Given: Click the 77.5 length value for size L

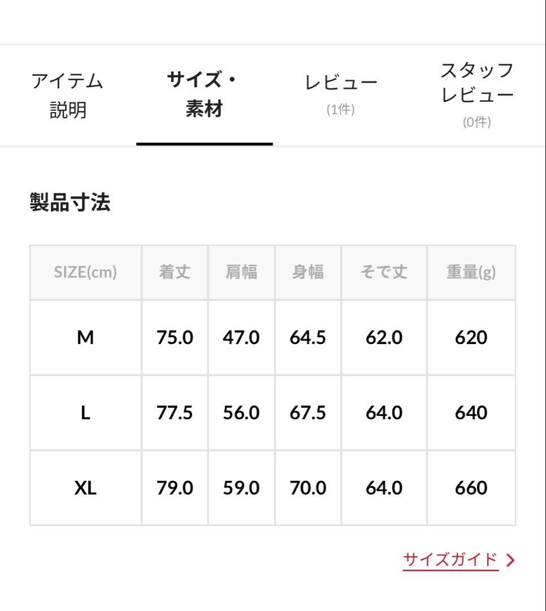Looking at the screenshot, I should 174,412.
